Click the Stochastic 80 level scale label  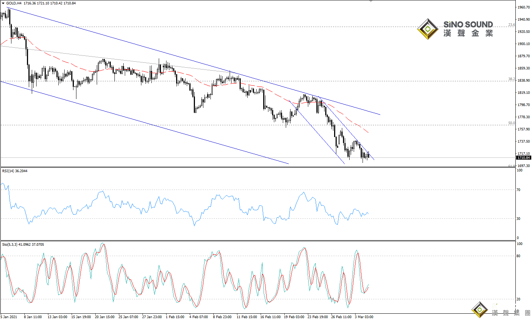coord(519,256)
